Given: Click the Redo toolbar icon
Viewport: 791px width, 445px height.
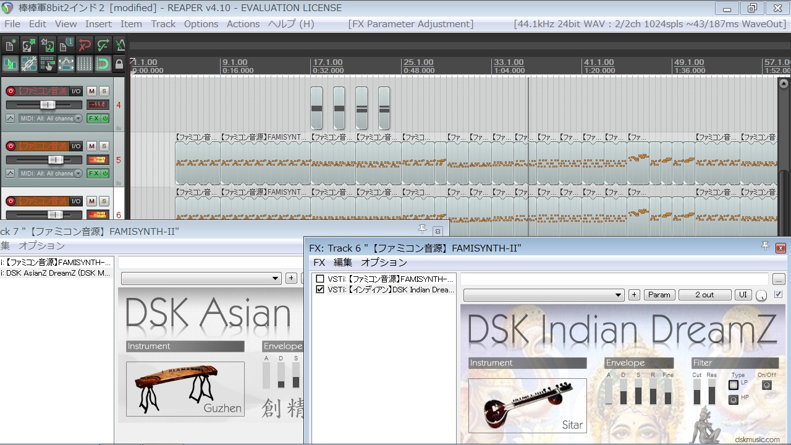Looking at the screenshot, I should click(x=103, y=45).
